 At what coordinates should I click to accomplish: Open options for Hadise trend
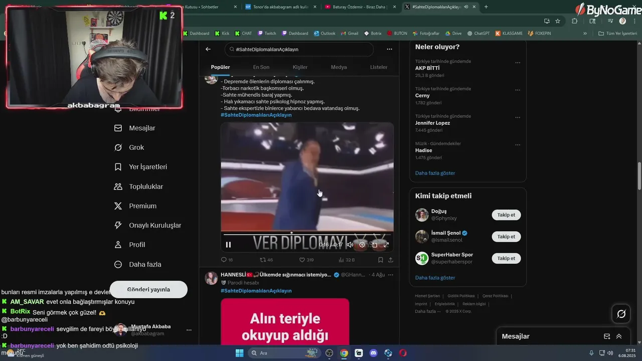(518, 145)
